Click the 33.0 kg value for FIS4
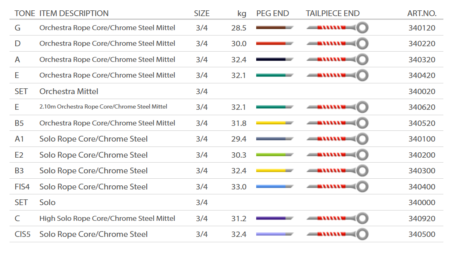450x253 pixels. 239,187
